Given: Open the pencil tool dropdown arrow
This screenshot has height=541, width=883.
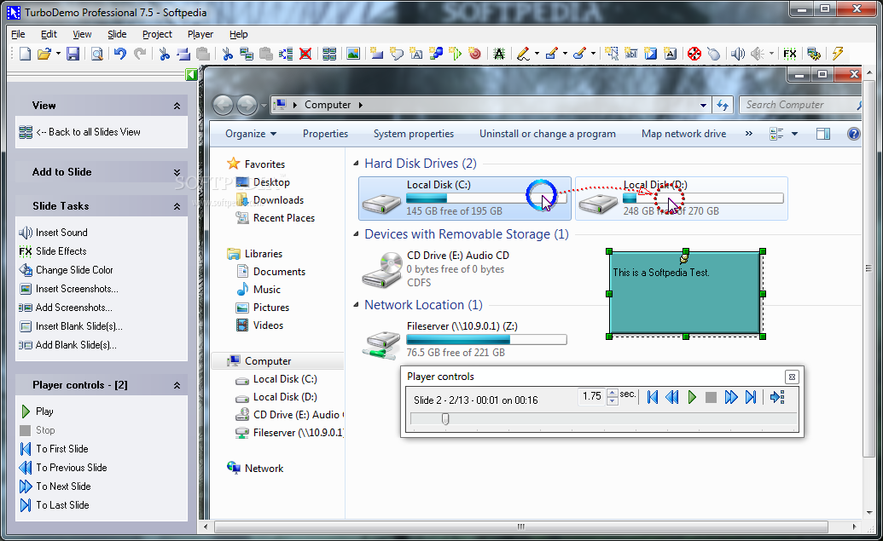Looking at the screenshot, I should (x=537, y=54).
